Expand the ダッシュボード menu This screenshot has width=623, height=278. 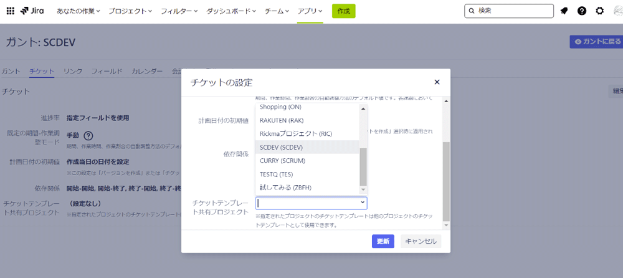pyautogui.click(x=231, y=11)
